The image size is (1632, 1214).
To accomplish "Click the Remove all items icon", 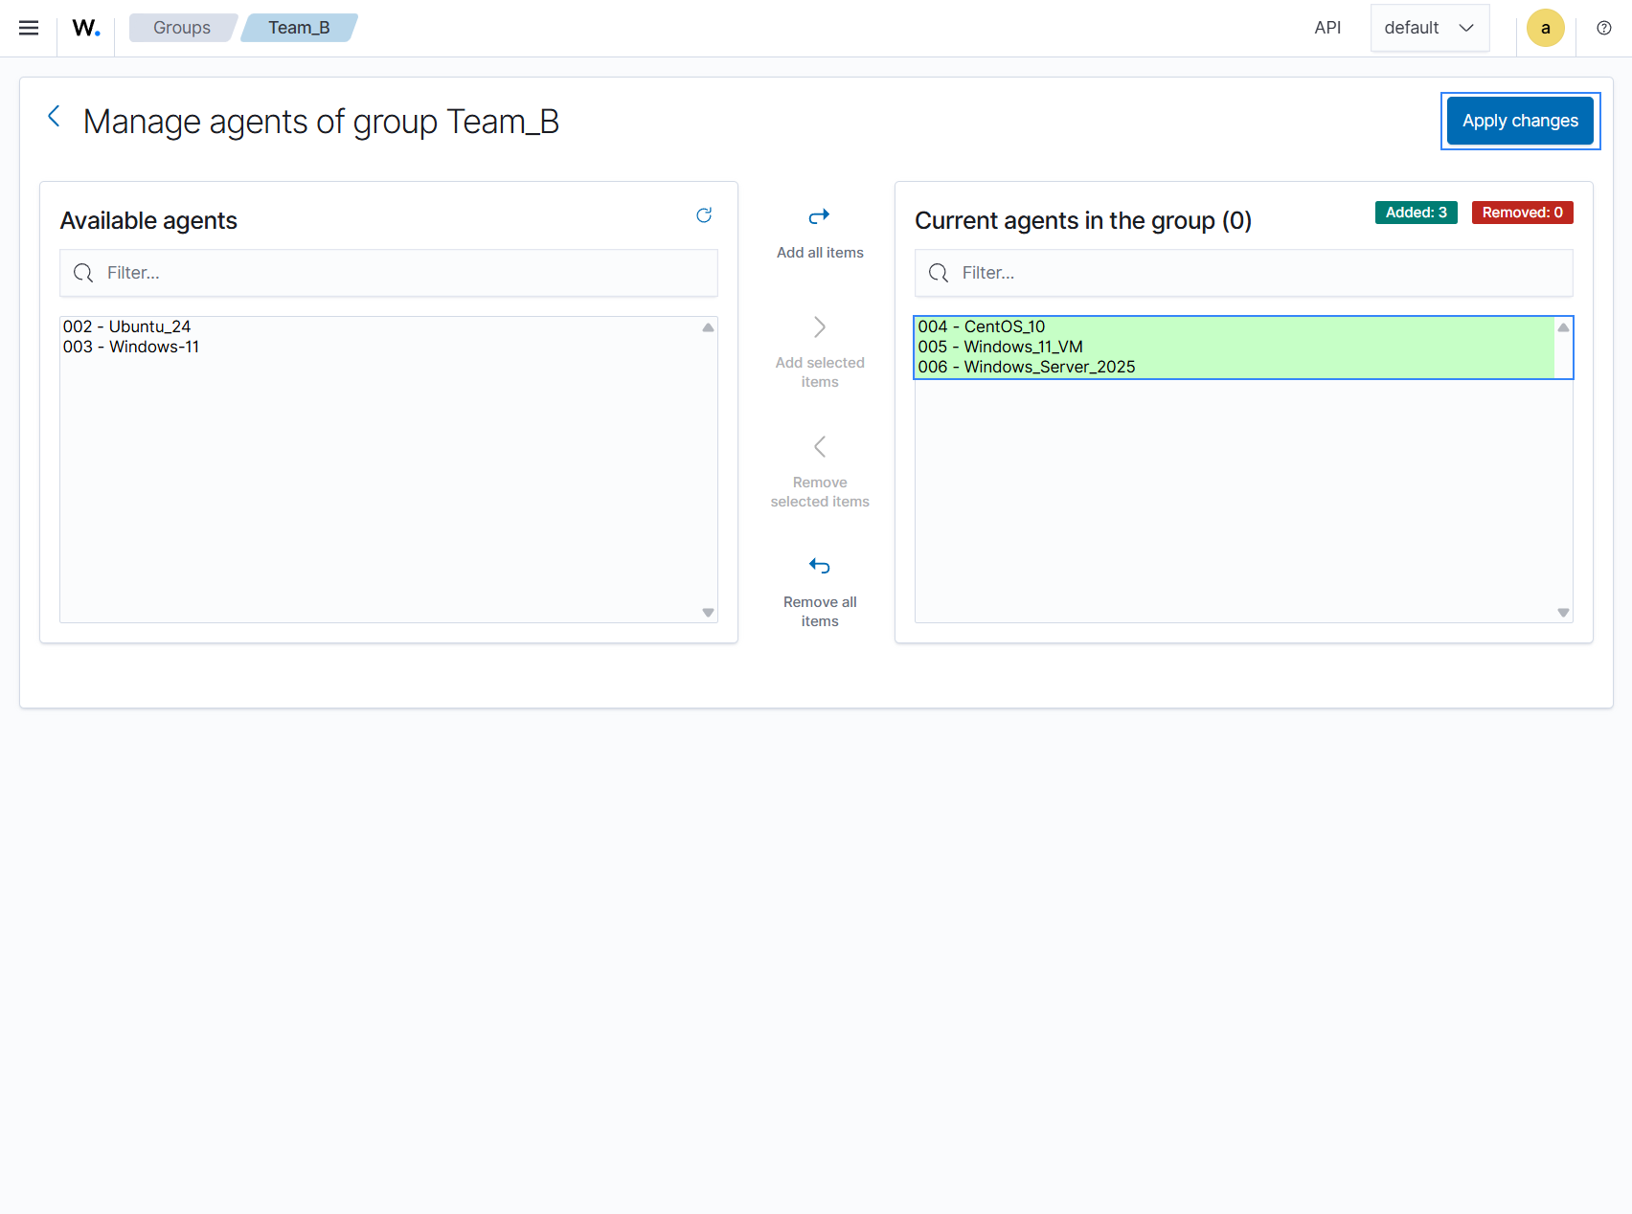I will tap(819, 566).
